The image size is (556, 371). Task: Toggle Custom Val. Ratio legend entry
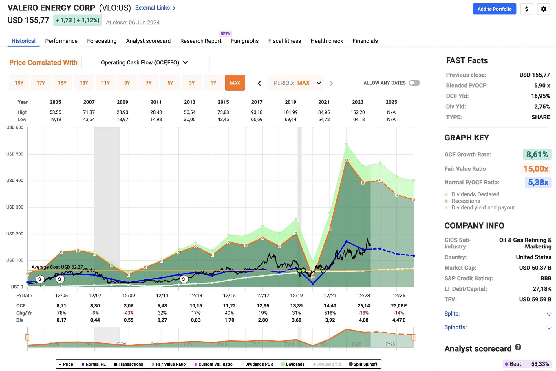point(213,364)
